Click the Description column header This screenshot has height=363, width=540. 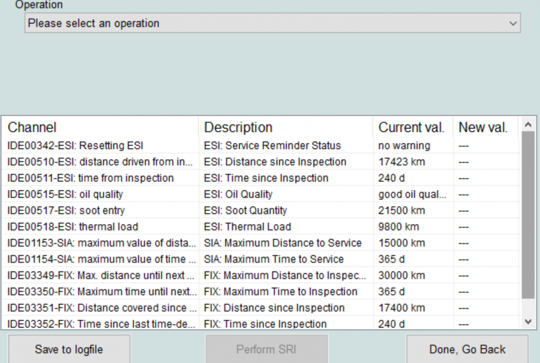(x=285, y=128)
